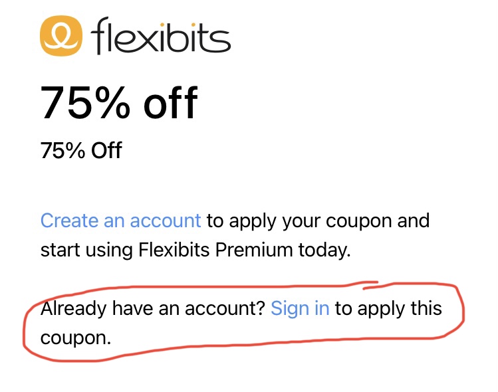The image size is (498, 392).
Task: Follow the "Sign in" link
Action: pos(300,308)
